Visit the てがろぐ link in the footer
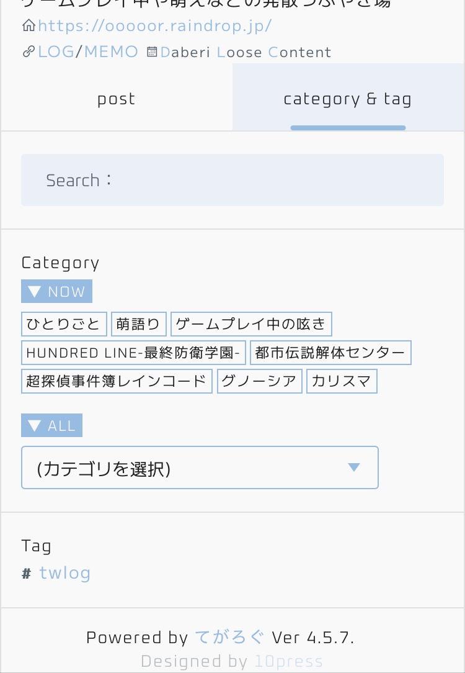465x673 pixels. coord(229,638)
